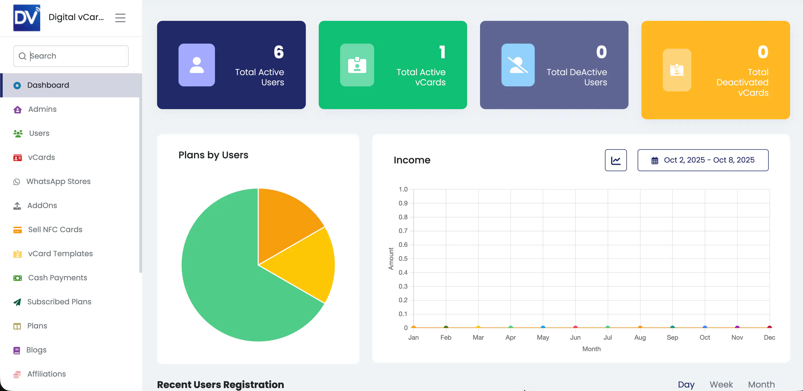Click the Deactivated vCards card icon
803x391 pixels.
pos(676,70)
